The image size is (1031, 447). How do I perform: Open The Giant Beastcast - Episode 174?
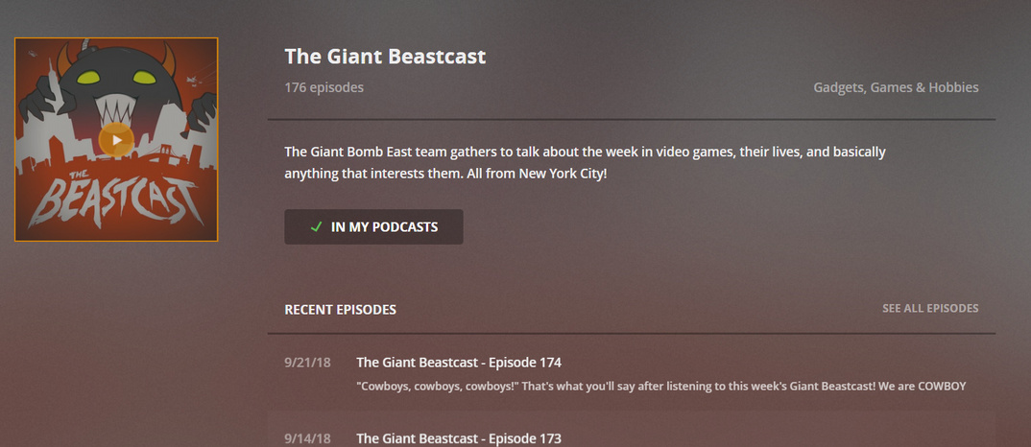(x=459, y=363)
